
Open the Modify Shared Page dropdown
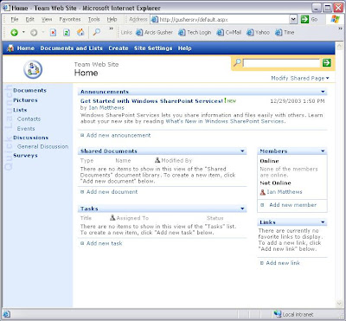click(300, 78)
